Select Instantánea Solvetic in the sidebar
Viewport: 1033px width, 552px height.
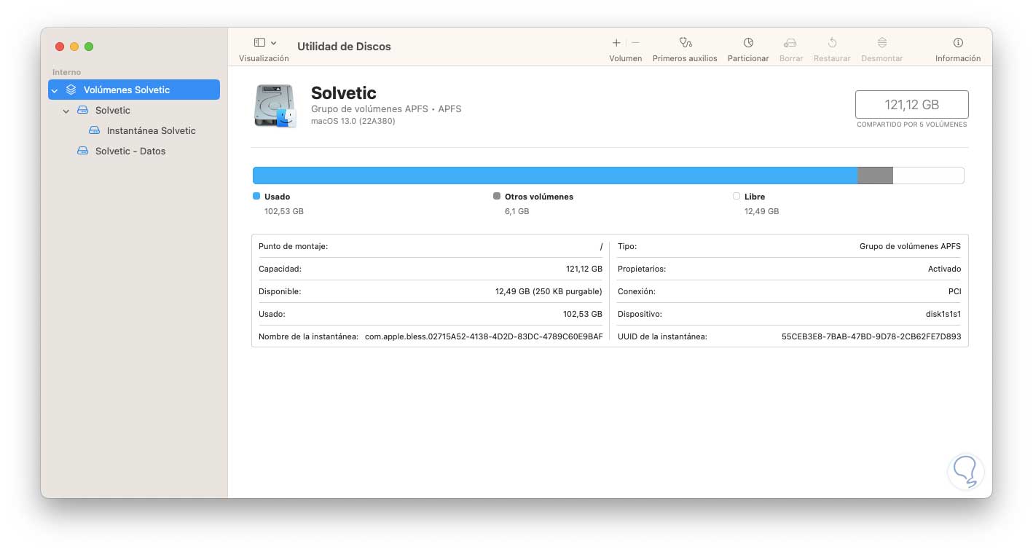(x=134, y=131)
